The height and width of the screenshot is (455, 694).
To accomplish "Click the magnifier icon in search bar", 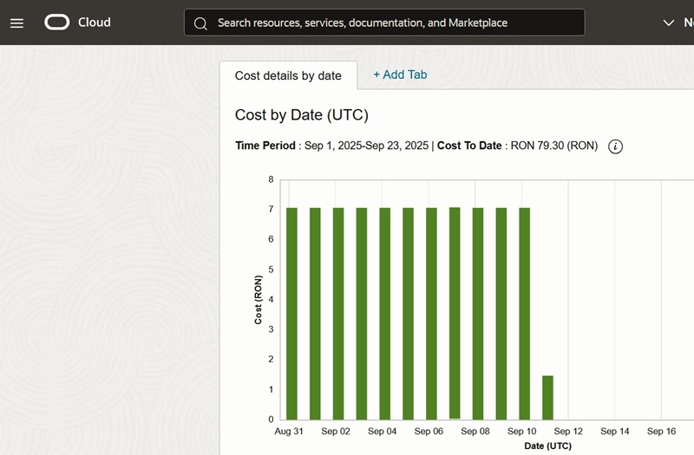I will tap(200, 23).
